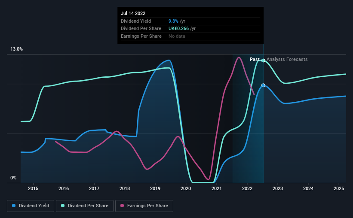Click the 'Earnings Per Share' tooltip row label
Screen dimensions: 353x218
point(141,36)
